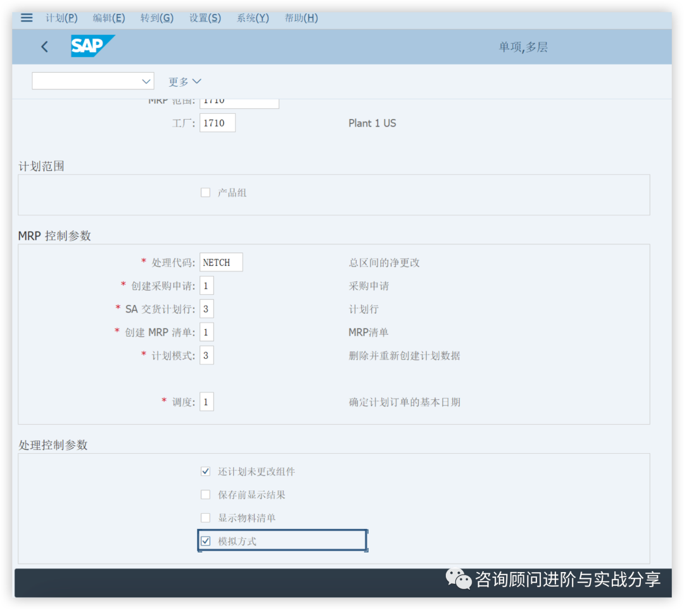Open the 设置(S) settings
684x610 pixels.
point(205,18)
